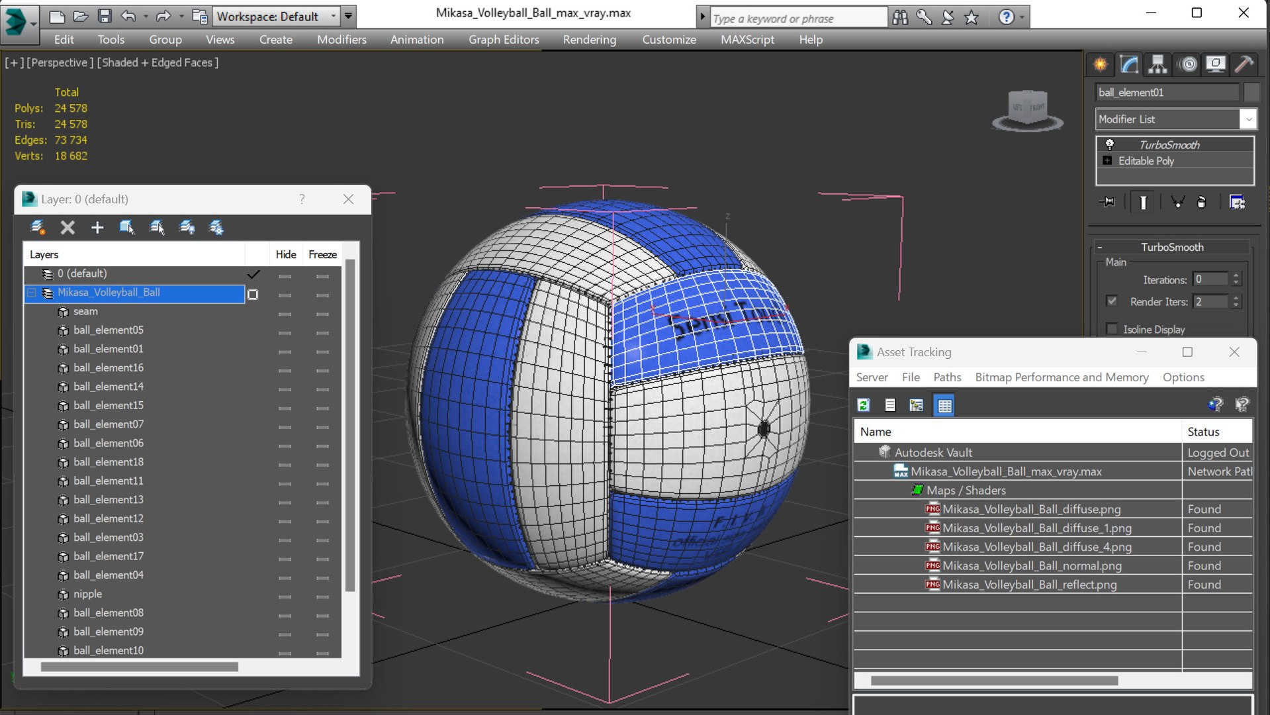Click the ball_element01 object name field
This screenshot has width=1270, height=715.
pyautogui.click(x=1167, y=92)
